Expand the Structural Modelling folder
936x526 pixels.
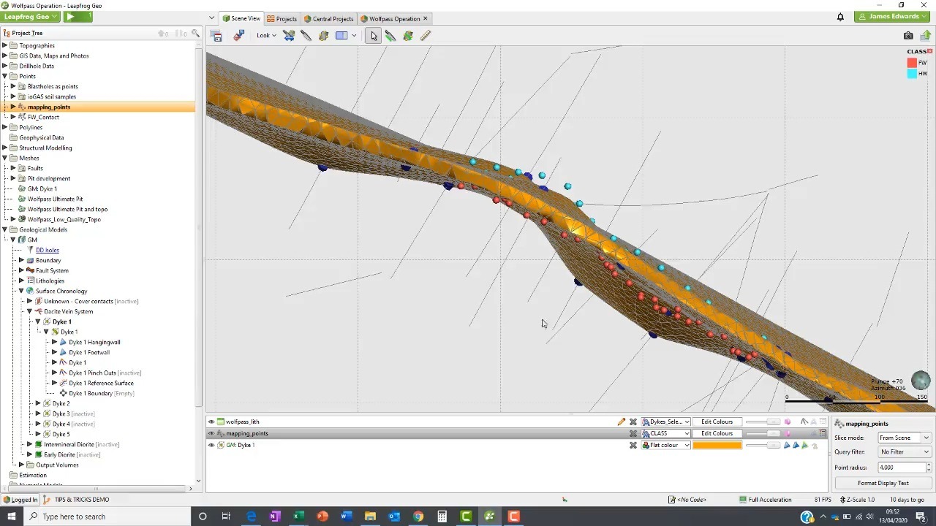(x=5, y=148)
